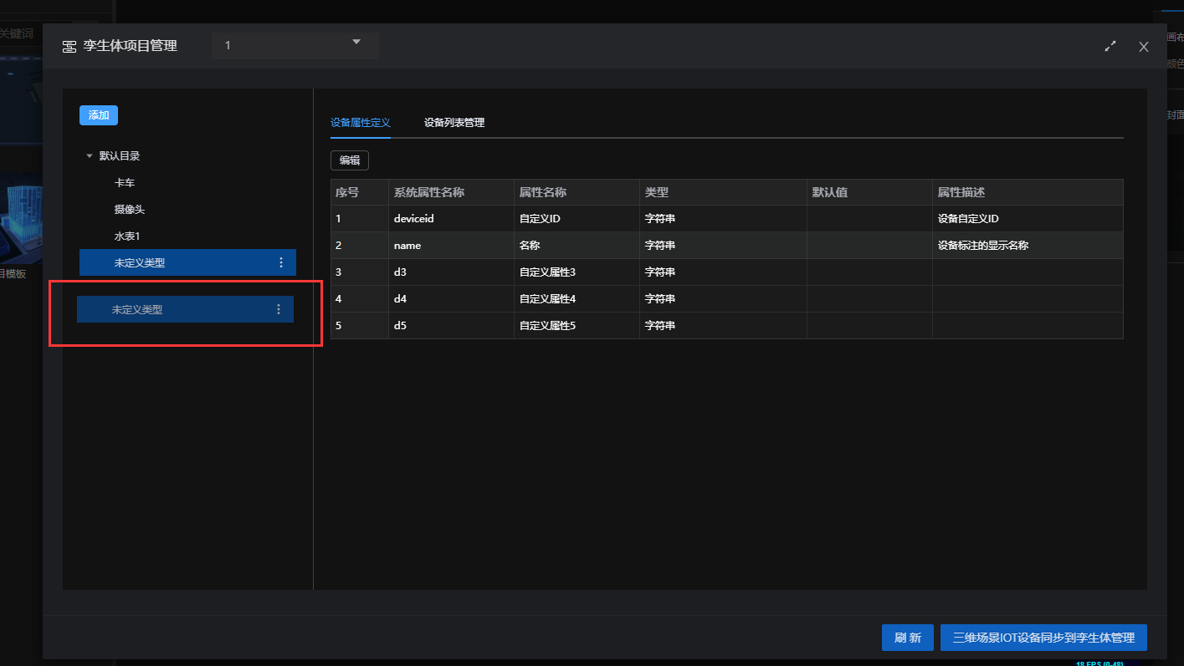Click the 属性名称 column header
Viewport: 1184px width, 666px height.
(577, 192)
